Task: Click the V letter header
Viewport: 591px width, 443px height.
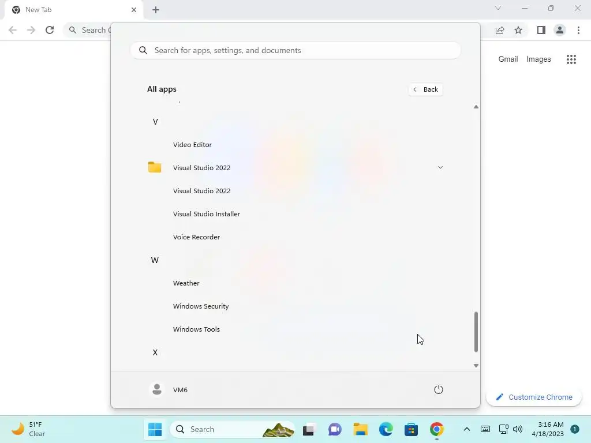Action: 155,122
